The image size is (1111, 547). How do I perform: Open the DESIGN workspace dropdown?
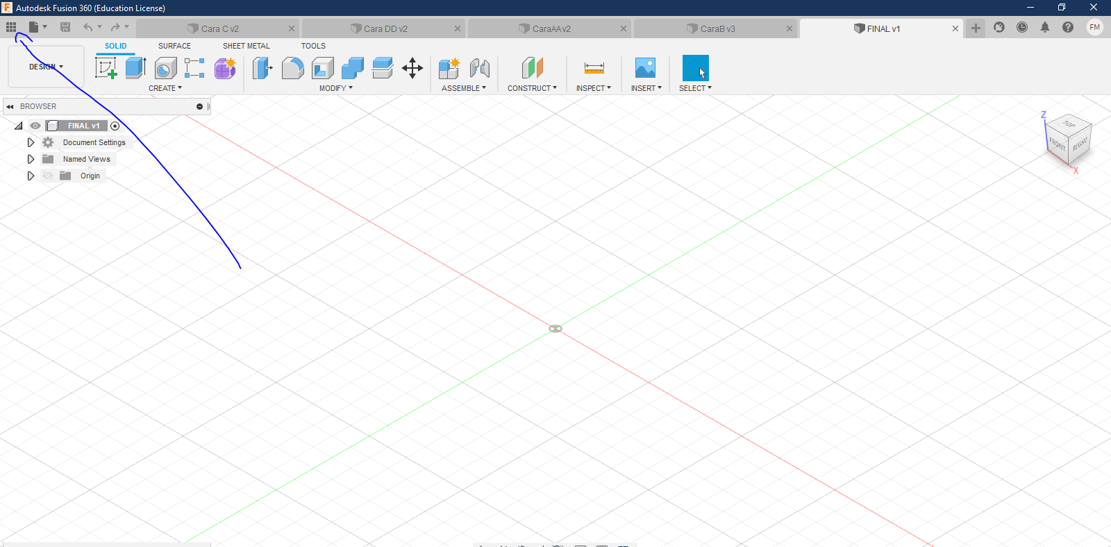click(x=46, y=67)
